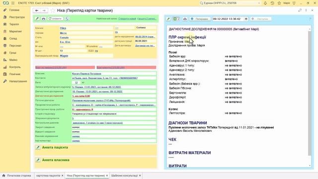Screen dimensions: 318x179
Task: Open Маркетинг section in sidebar
Action: click(15, 31)
